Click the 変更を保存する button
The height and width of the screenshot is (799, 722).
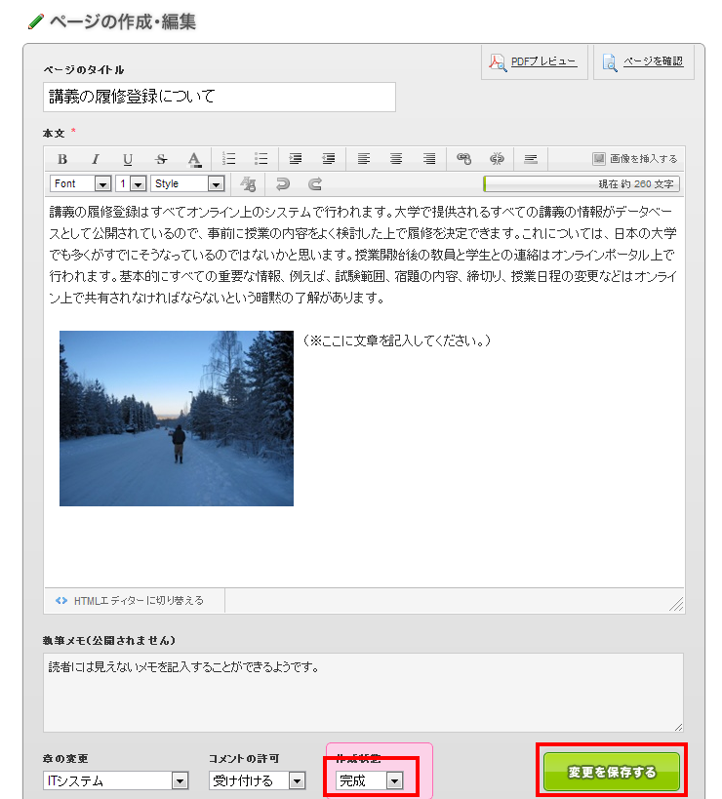[x=612, y=772]
